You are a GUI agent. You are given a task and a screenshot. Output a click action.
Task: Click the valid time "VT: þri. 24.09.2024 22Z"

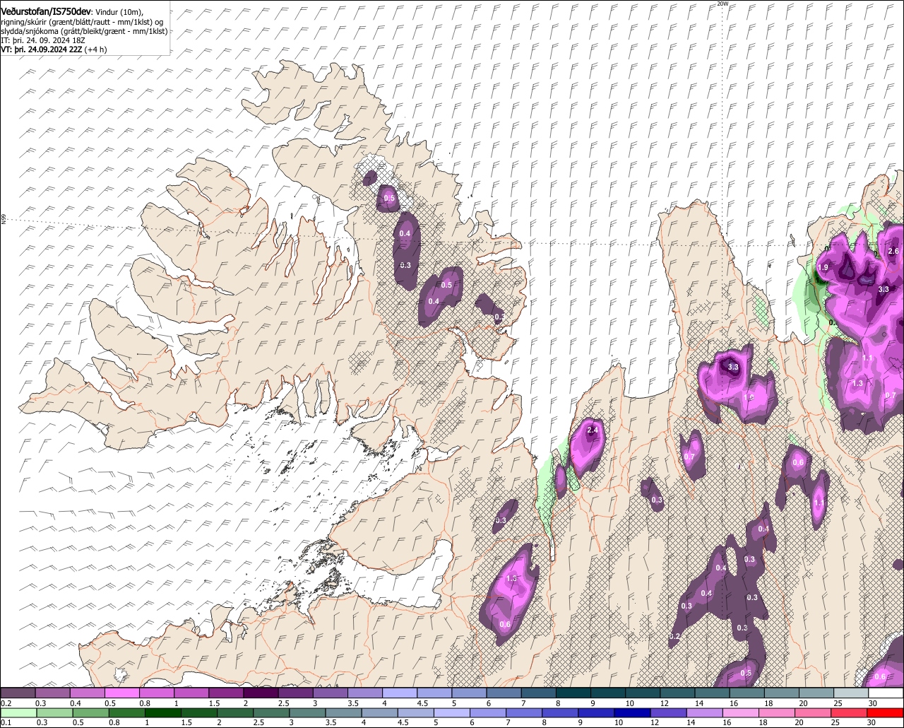click(x=42, y=49)
